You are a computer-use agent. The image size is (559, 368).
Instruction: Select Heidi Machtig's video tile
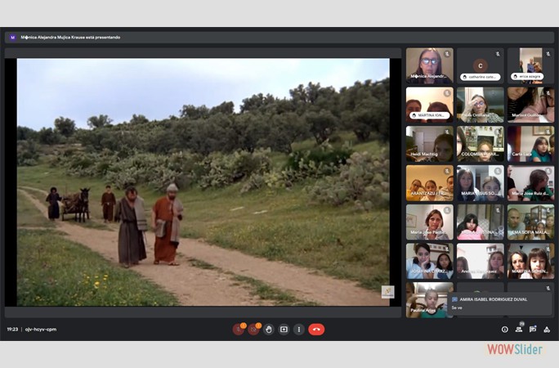pos(430,144)
